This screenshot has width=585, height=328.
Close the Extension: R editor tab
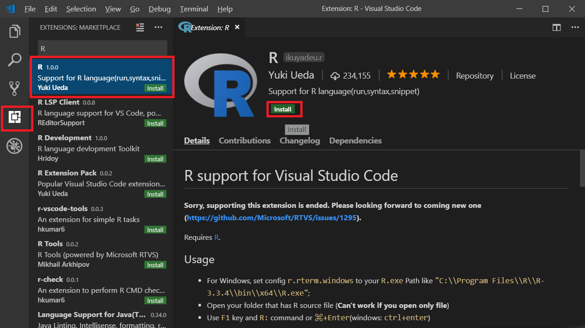pyautogui.click(x=237, y=27)
